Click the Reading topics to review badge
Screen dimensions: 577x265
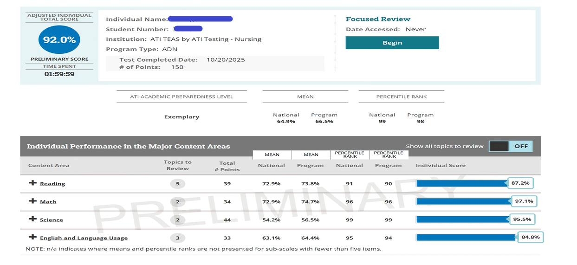177,184
